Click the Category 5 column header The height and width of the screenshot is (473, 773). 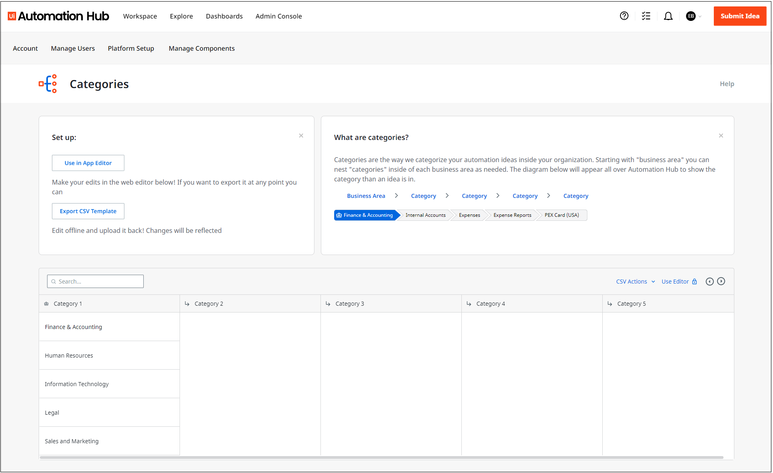click(x=668, y=304)
